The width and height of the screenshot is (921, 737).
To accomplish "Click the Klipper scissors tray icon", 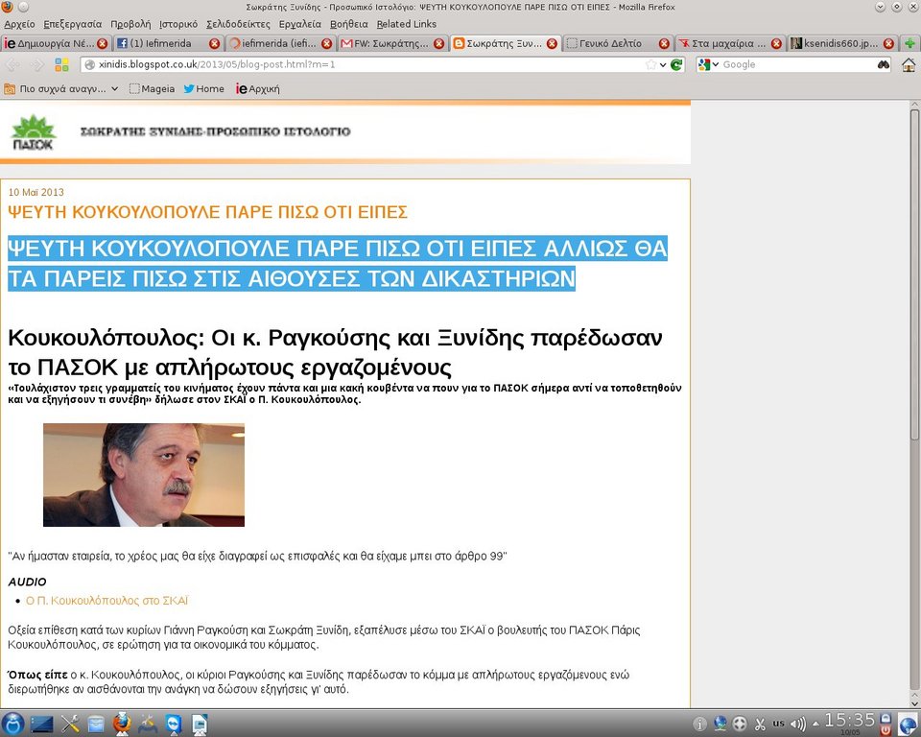I will (759, 723).
